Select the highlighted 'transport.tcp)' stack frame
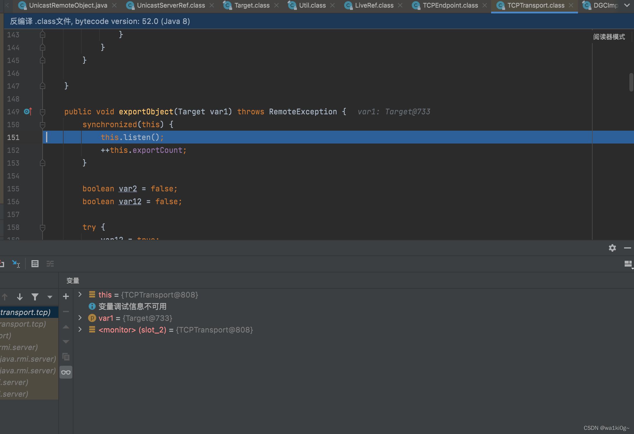Screen dimensions: 634x434 [x=29, y=312]
